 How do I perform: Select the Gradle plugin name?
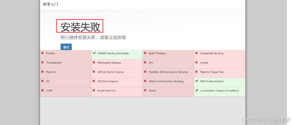[204, 63]
